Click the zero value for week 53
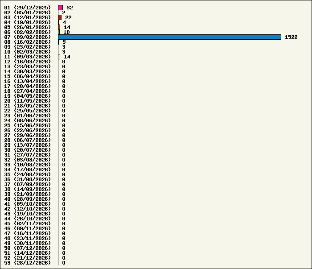Screen dimensions: 312x269 (x=64, y=263)
